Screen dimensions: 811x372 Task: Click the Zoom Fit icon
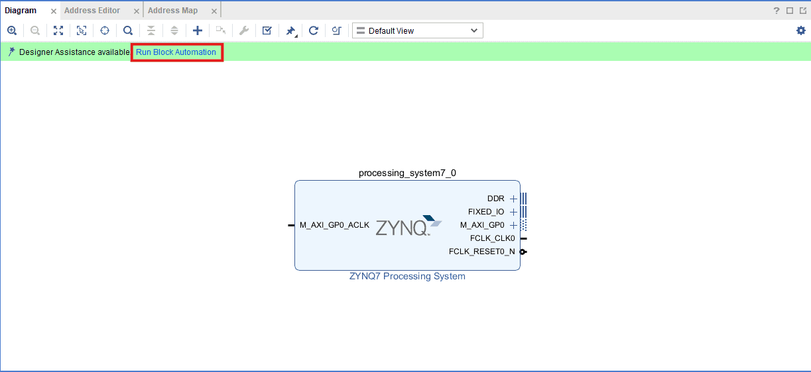pyautogui.click(x=58, y=30)
